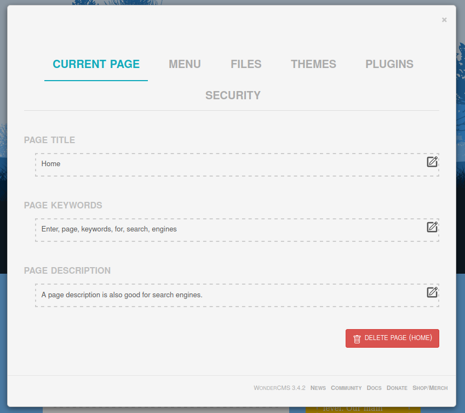Click the Page Title field containing Home

230,164
